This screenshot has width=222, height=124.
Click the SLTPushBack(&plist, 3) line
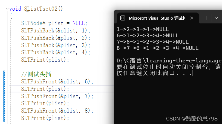coord(56,45)
